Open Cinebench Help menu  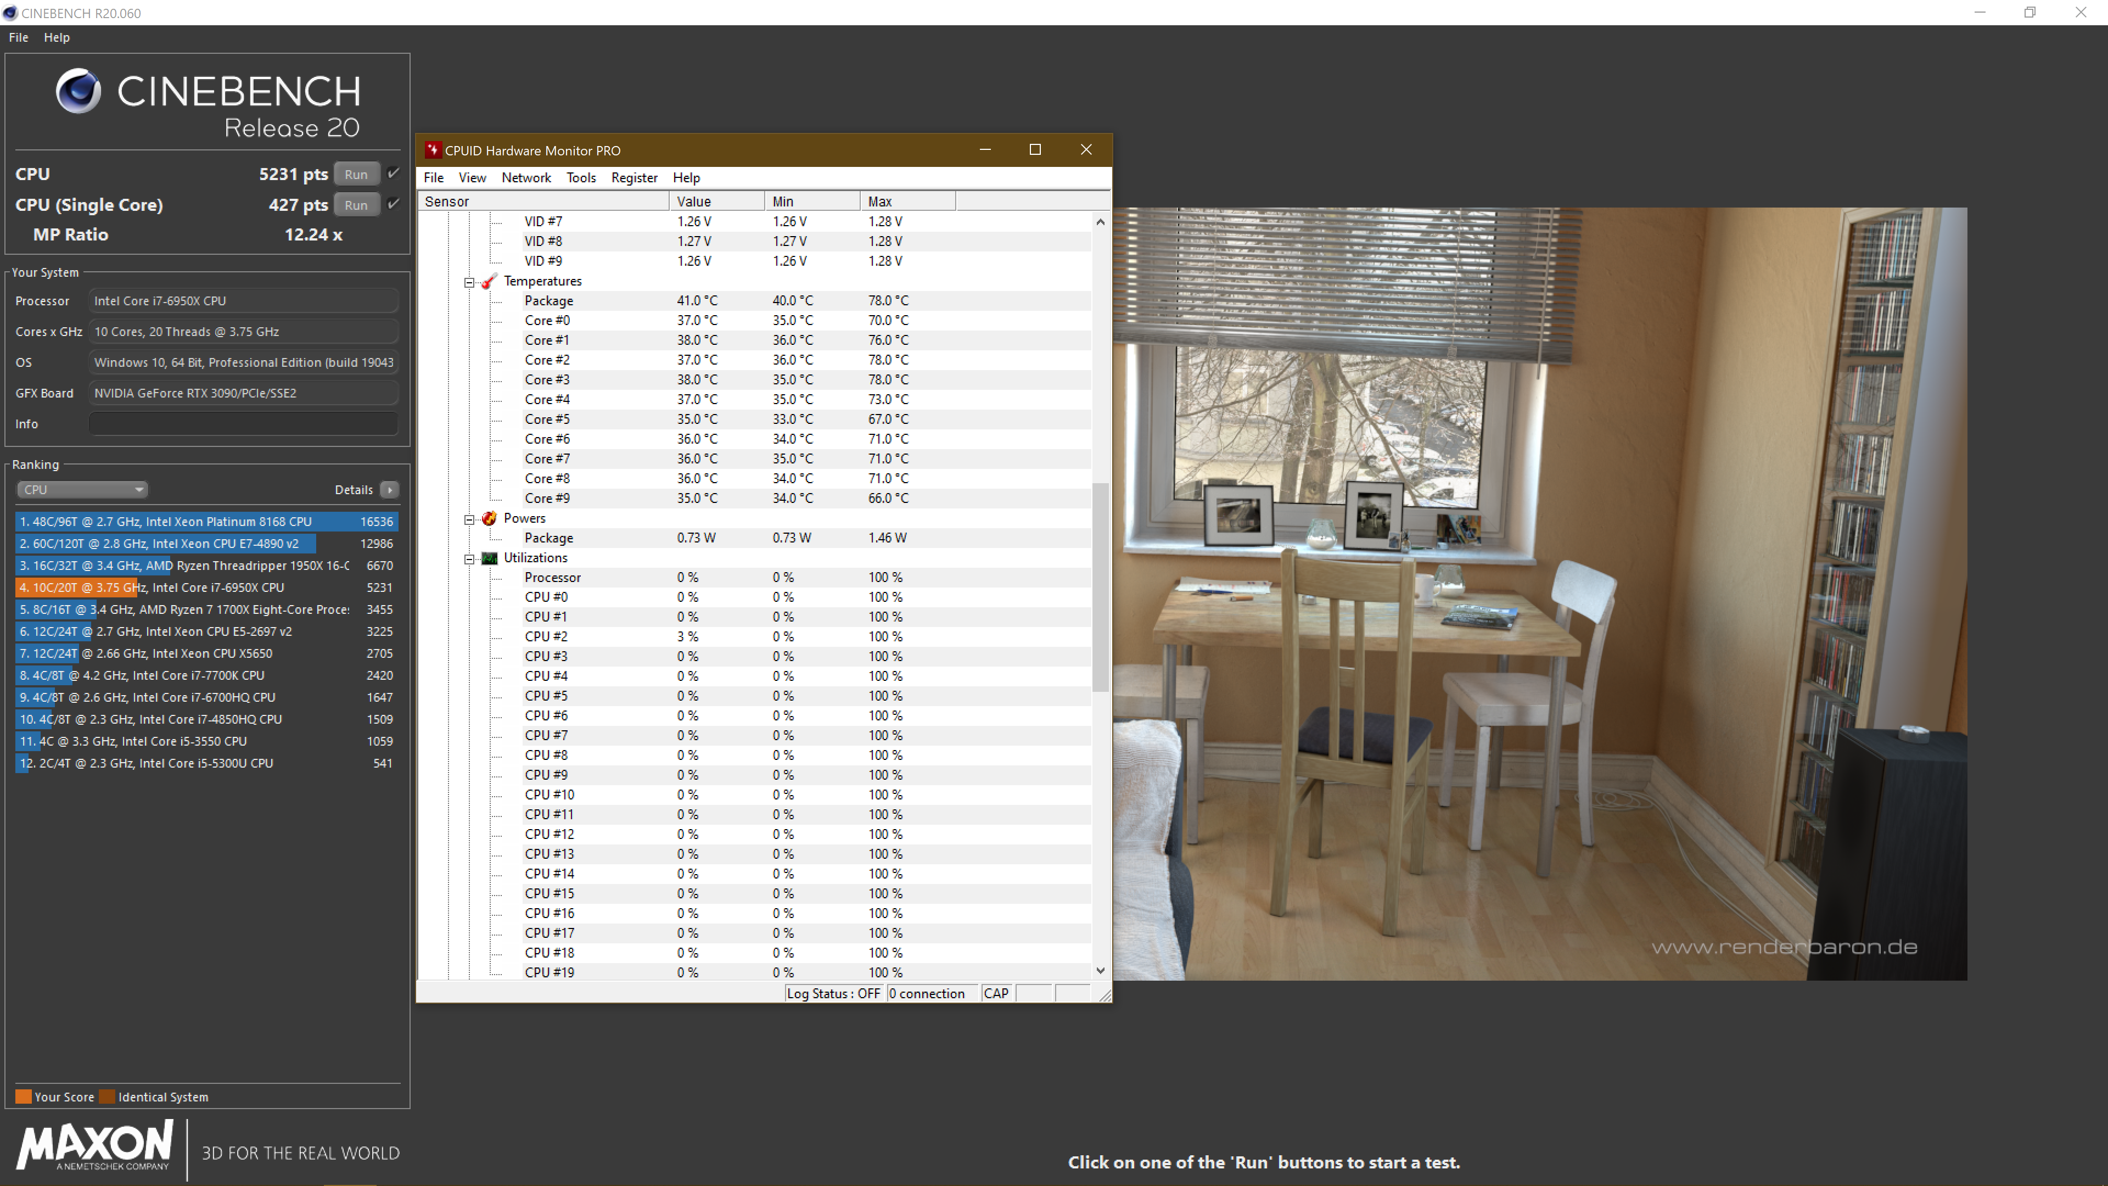pos(57,38)
